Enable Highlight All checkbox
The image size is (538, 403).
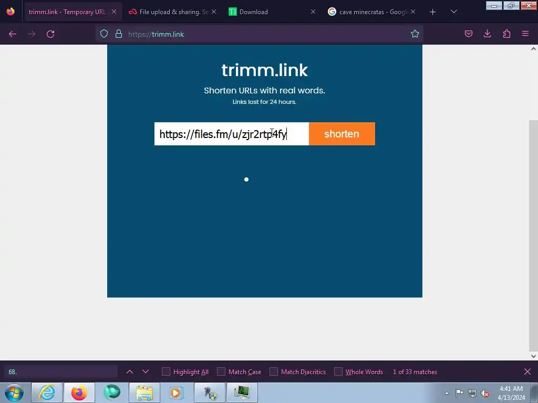[165, 372]
